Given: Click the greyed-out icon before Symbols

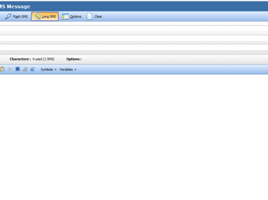Looking at the screenshot, I should click(25, 69).
